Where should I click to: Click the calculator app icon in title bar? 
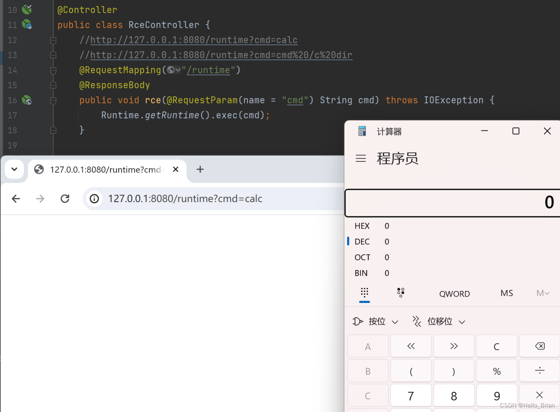point(362,131)
